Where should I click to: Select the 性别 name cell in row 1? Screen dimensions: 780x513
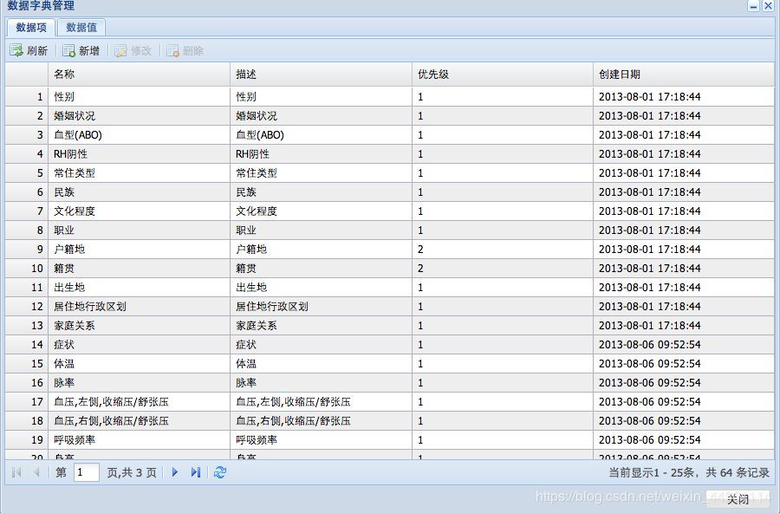[x=139, y=96]
